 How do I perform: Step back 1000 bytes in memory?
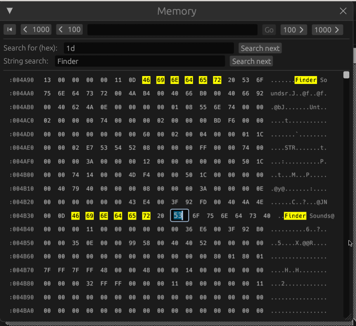(35, 29)
